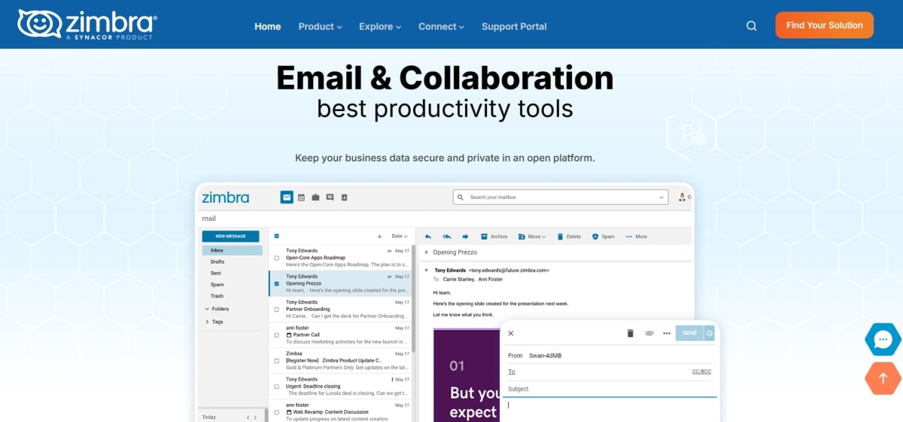This screenshot has height=422, width=903.
Task: Go to previous calendar period arrow
Action: (248, 417)
